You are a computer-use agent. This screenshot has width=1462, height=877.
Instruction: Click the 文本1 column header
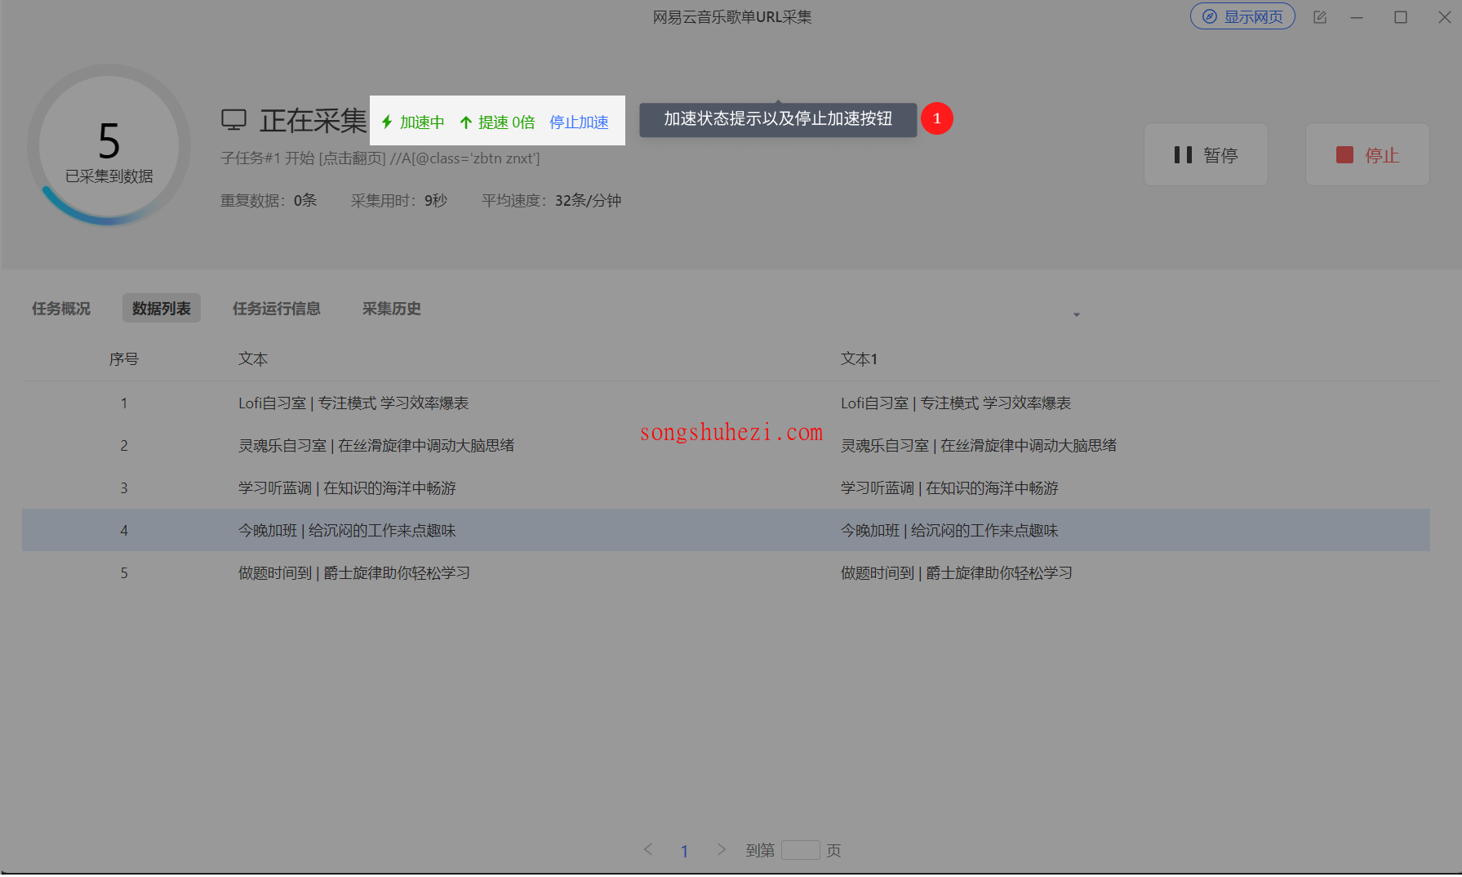[859, 358]
